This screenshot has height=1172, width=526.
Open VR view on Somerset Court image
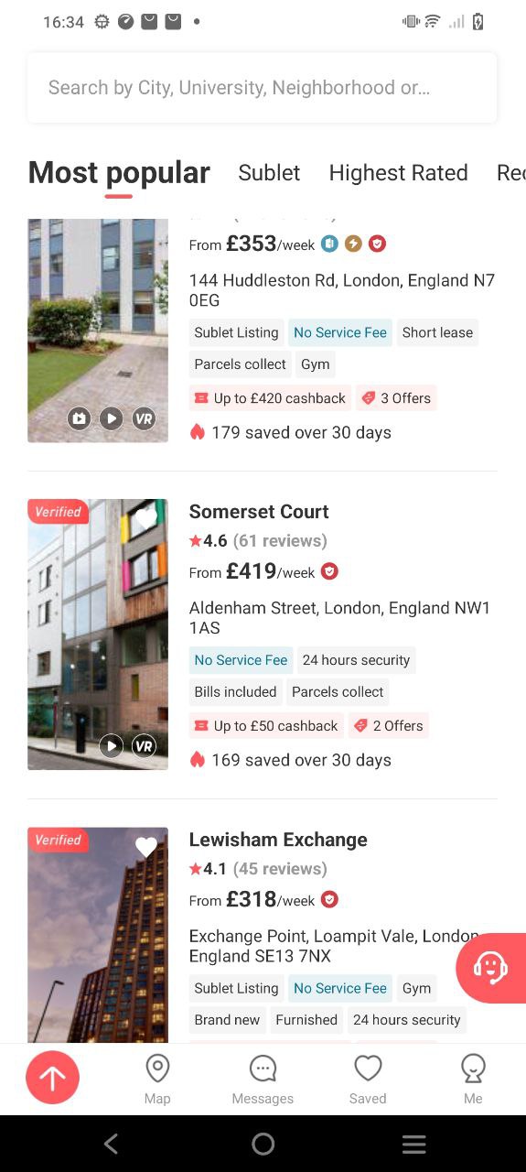[144, 745]
